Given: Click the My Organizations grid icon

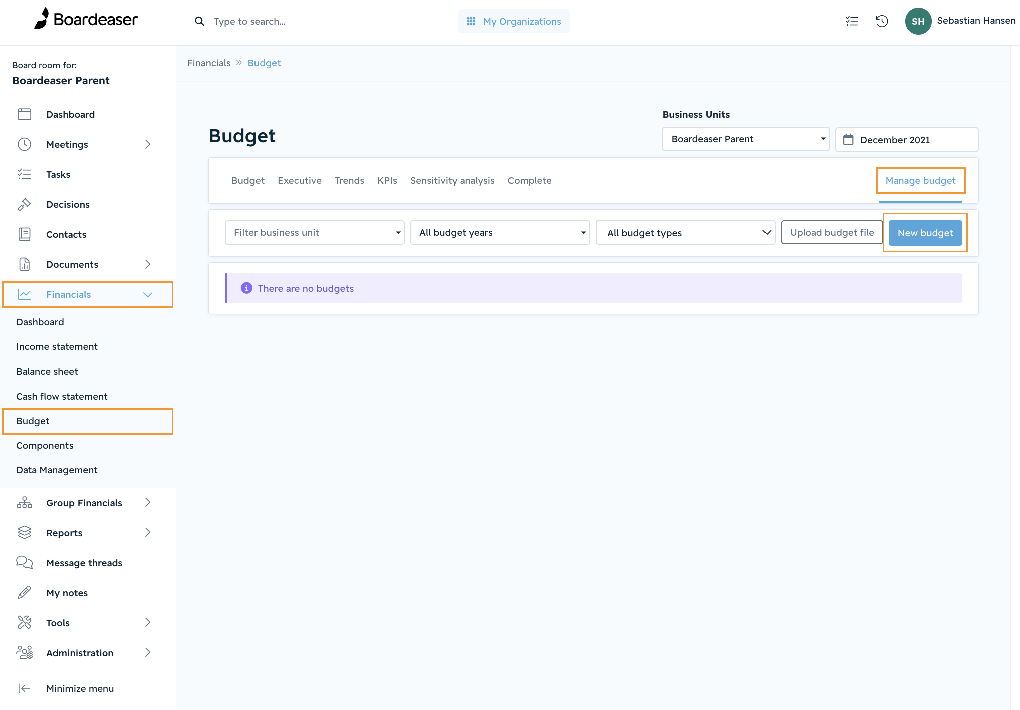Looking at the screenshot, I should [471, 21].
